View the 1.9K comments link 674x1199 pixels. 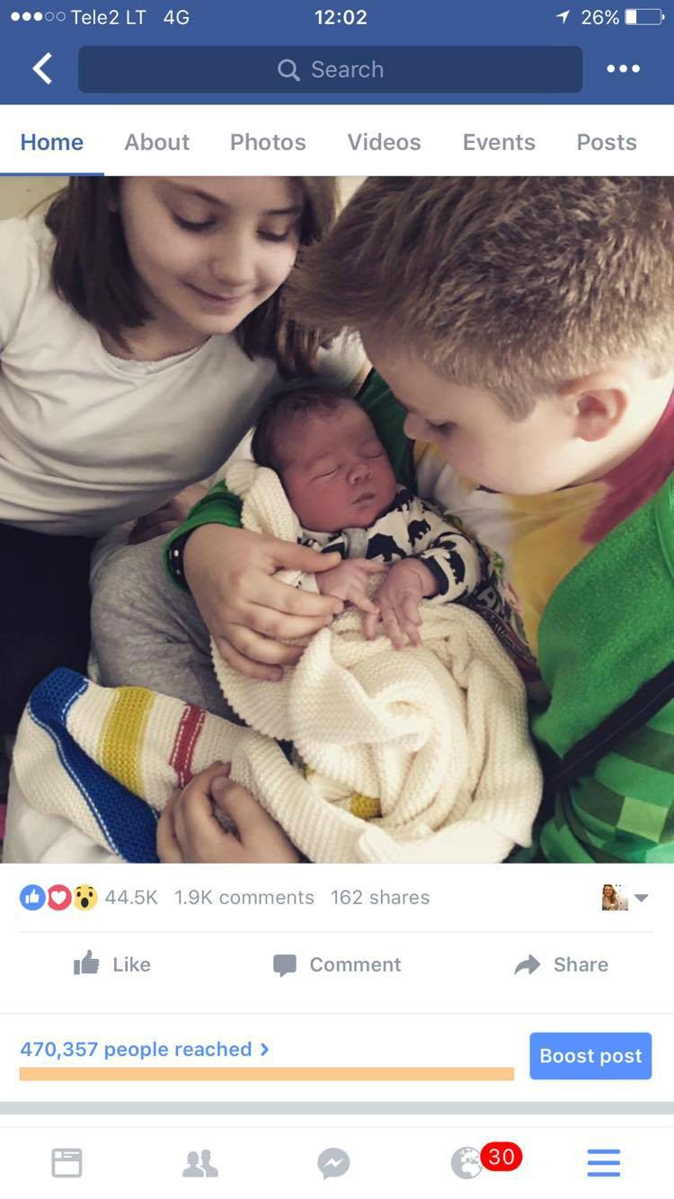pos(244,897)
